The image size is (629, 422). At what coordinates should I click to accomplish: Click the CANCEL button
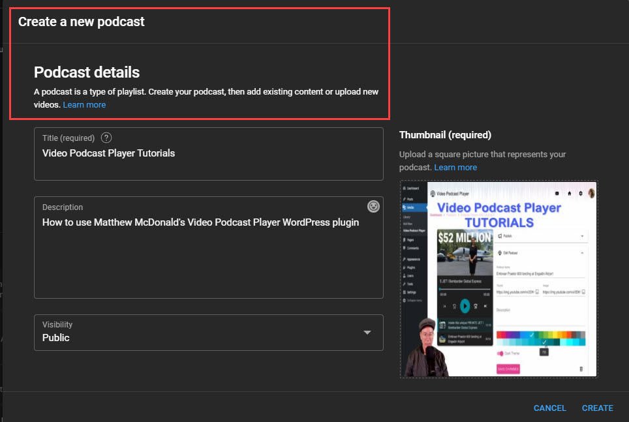point(549,408)
